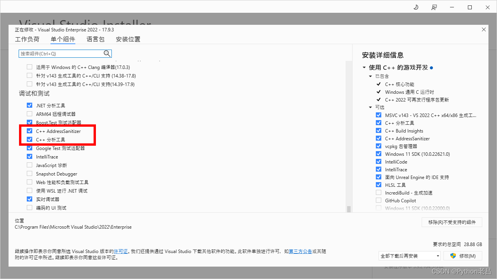Check 使用 WSL 进行 .NET 调试
Image resolution: width=497 pixels, height=279 pixels.
(30, 191)
